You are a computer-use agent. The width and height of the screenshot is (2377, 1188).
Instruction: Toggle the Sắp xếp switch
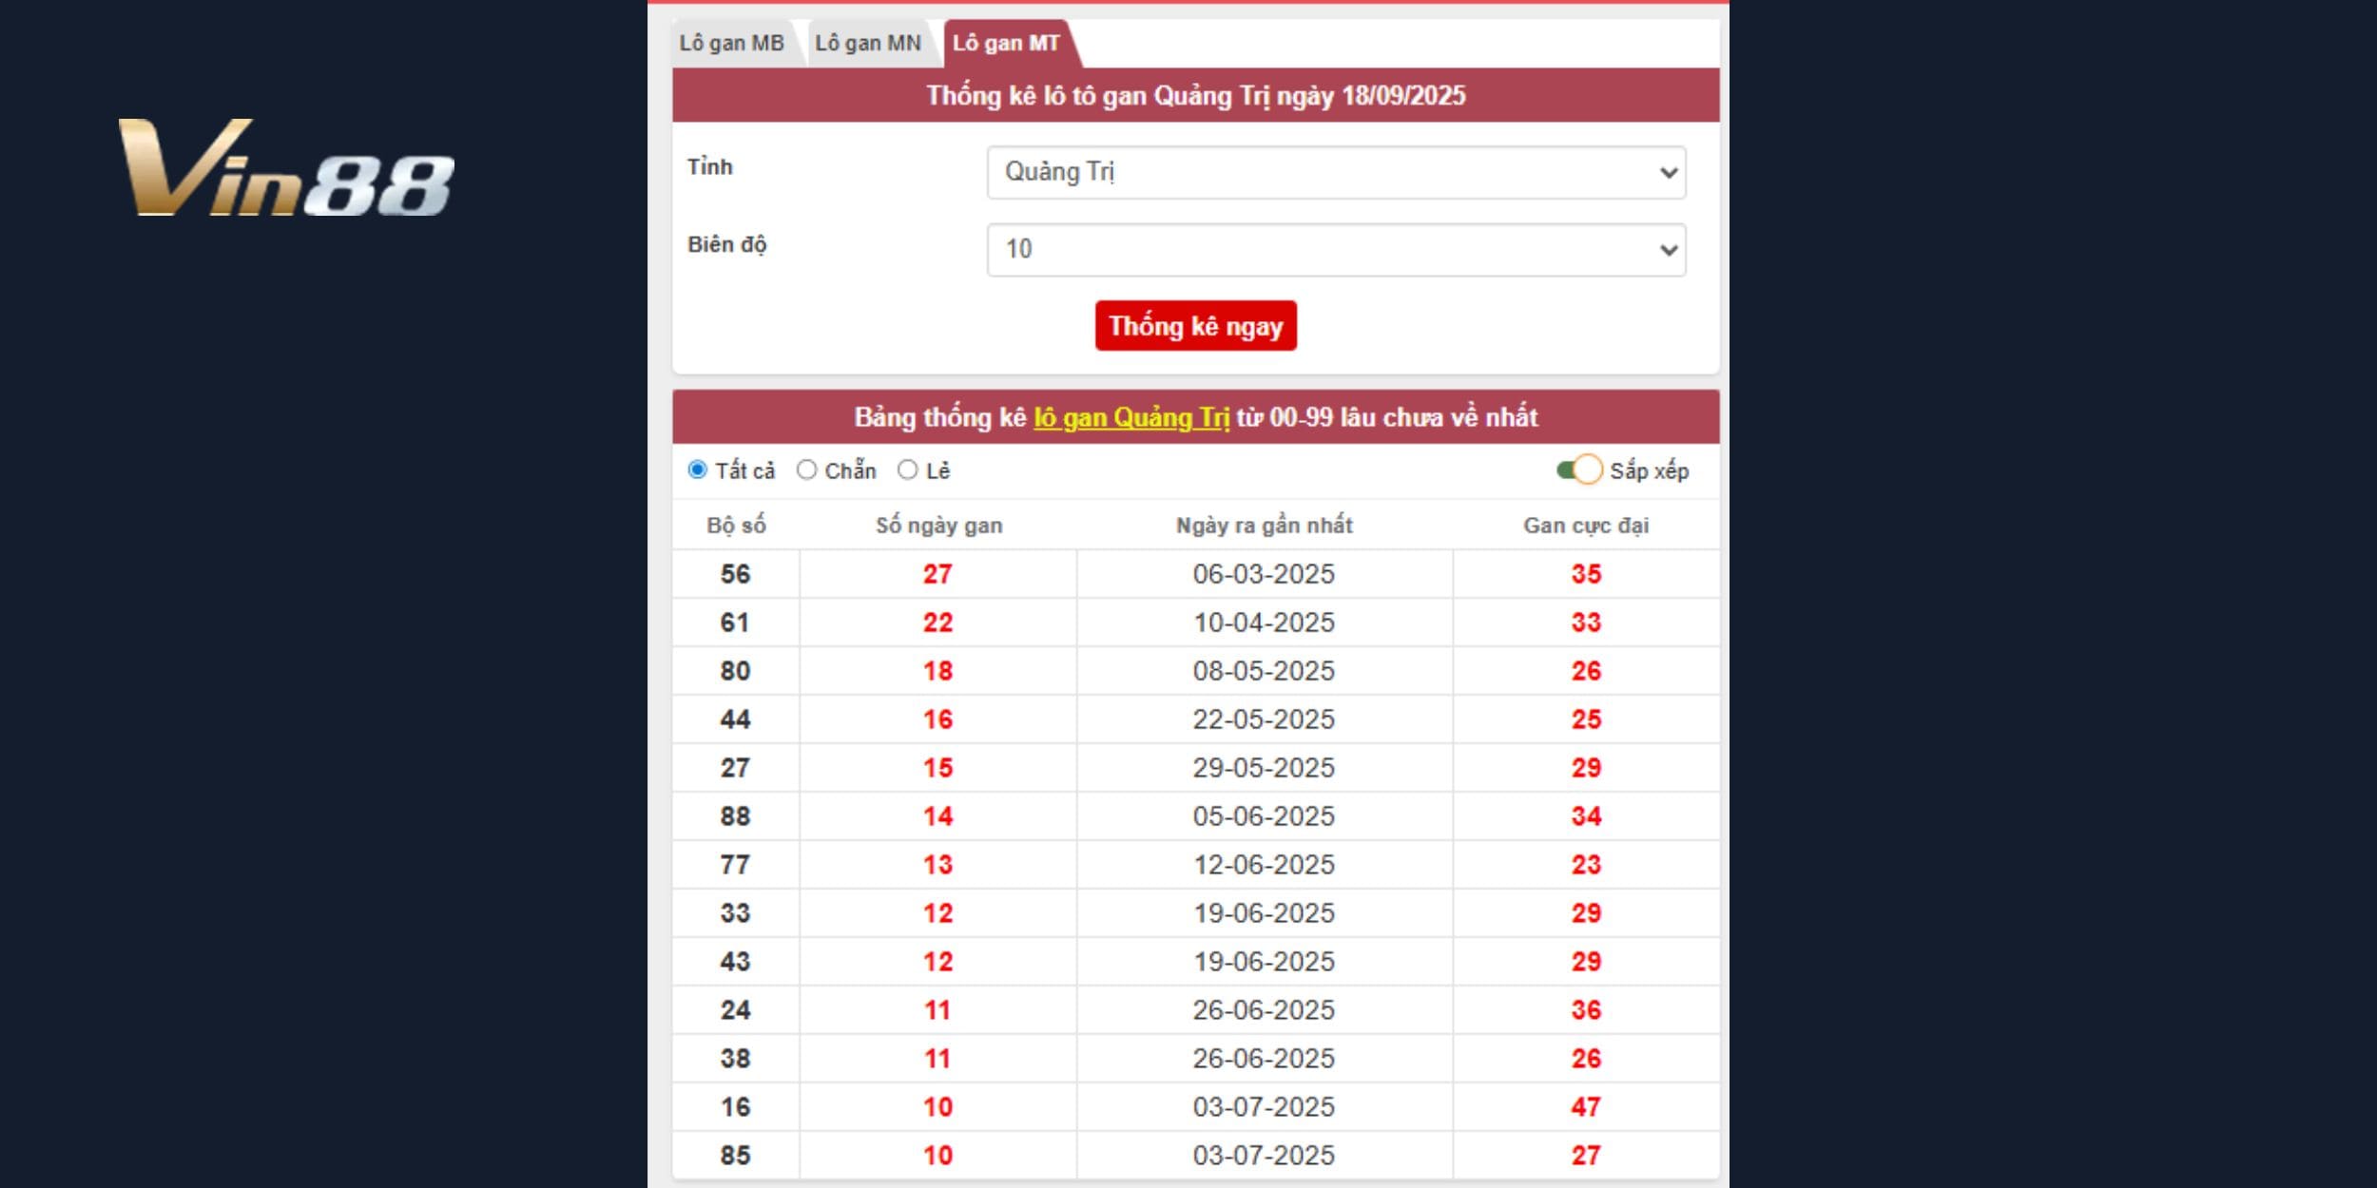(x=1579, y=470)
